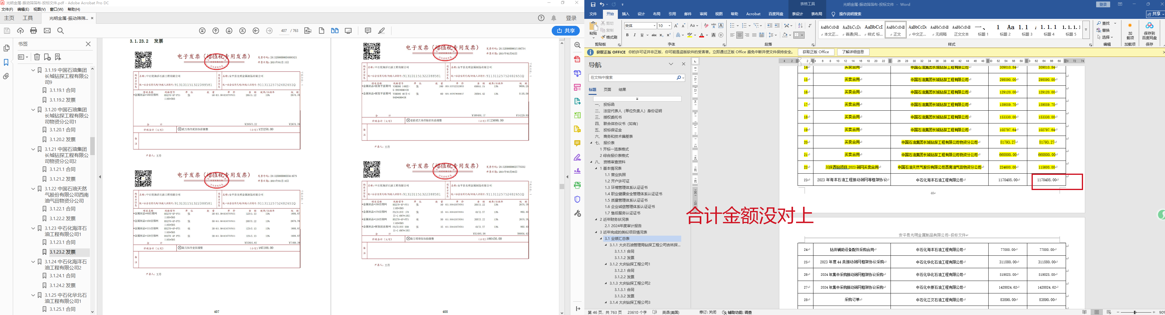Image resolution: width=1165 pixels, height=315 pixels.
Task: Apply italic formatting in Word
Action: tap(635, 35)
